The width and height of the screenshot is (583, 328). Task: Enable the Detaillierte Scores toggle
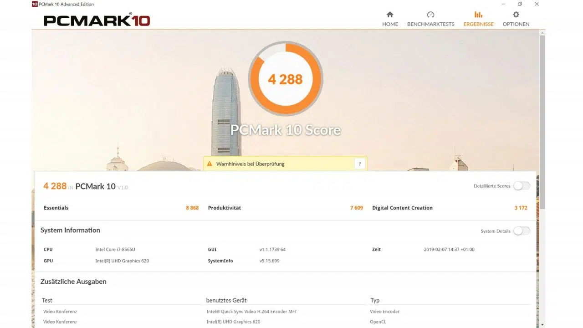522,186
